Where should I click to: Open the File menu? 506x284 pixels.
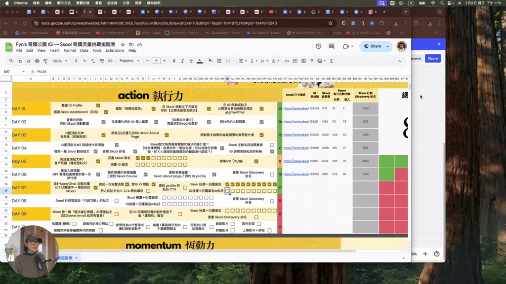point(19,51)
